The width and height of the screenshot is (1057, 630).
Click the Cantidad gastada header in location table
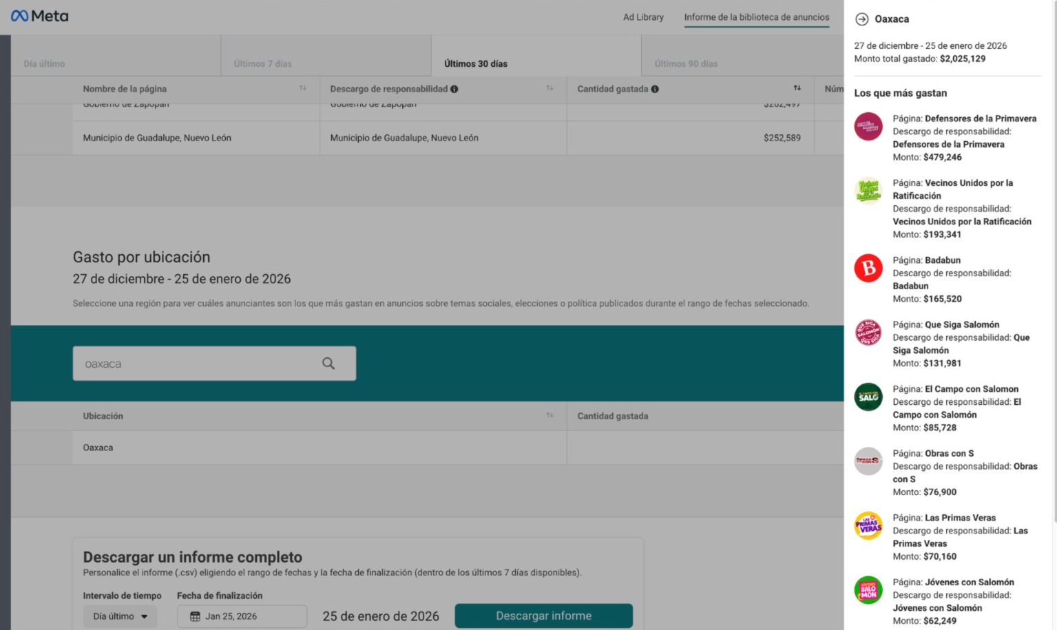click(613, 416)
